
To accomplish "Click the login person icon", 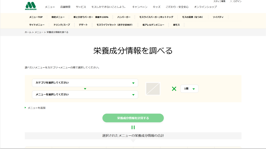I will click(231, 1).
